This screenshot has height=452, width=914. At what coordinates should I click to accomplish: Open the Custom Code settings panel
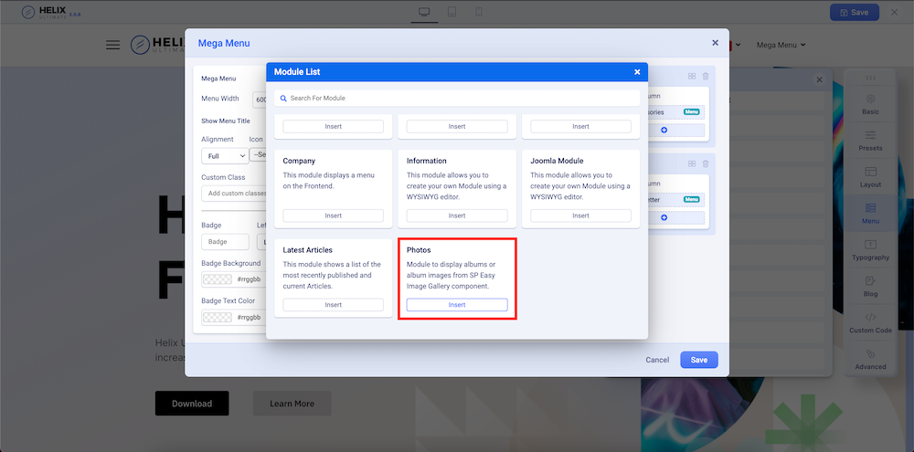tap(870, 323)
